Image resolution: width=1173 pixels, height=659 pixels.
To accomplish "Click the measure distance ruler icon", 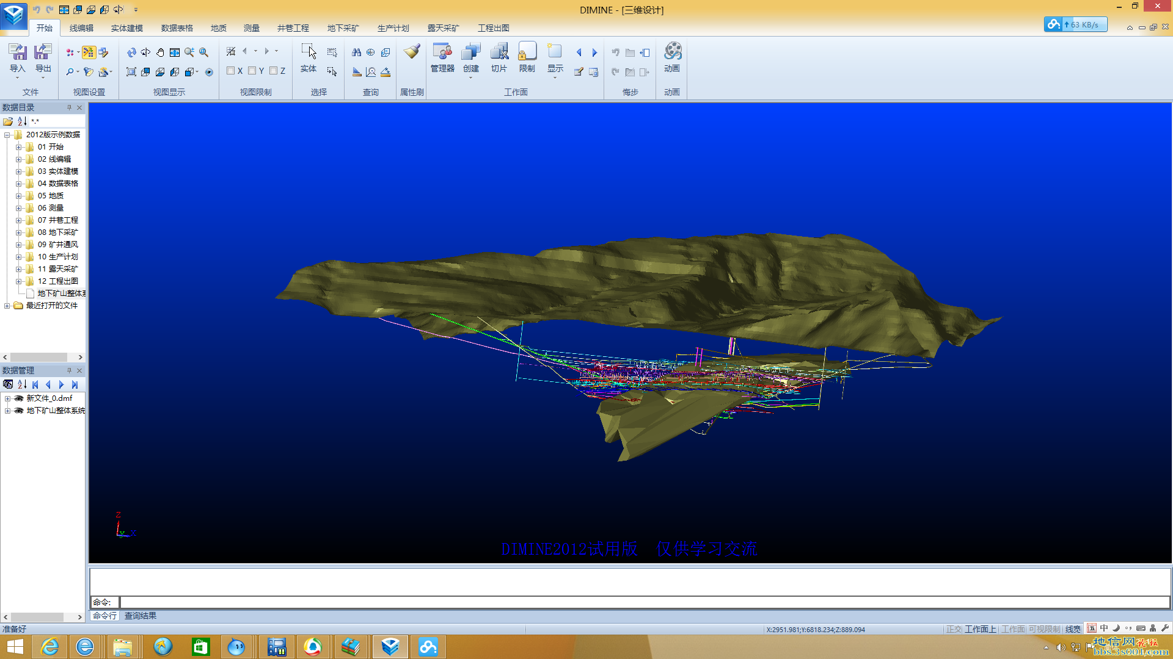I will [357, 72].
